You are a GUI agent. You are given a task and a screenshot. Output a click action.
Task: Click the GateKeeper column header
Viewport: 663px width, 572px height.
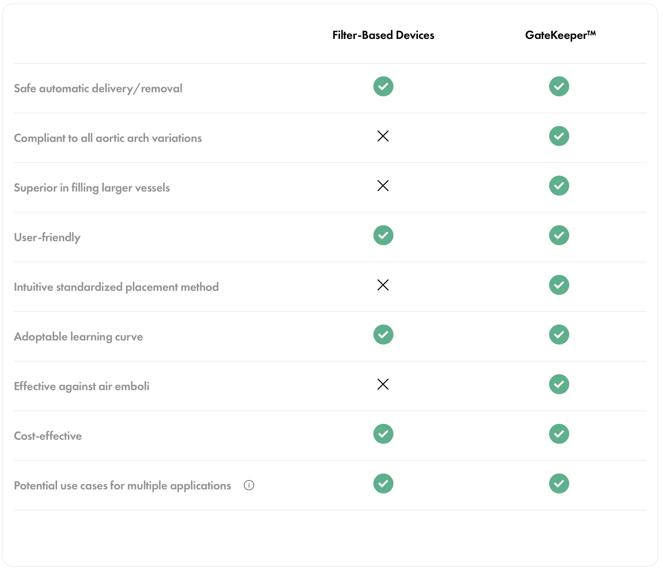coord(560,35)
